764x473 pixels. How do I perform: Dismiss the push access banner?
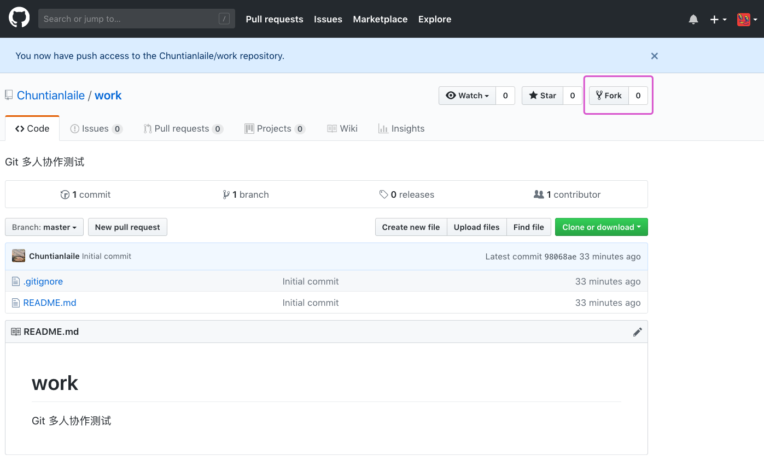[654, 56]
